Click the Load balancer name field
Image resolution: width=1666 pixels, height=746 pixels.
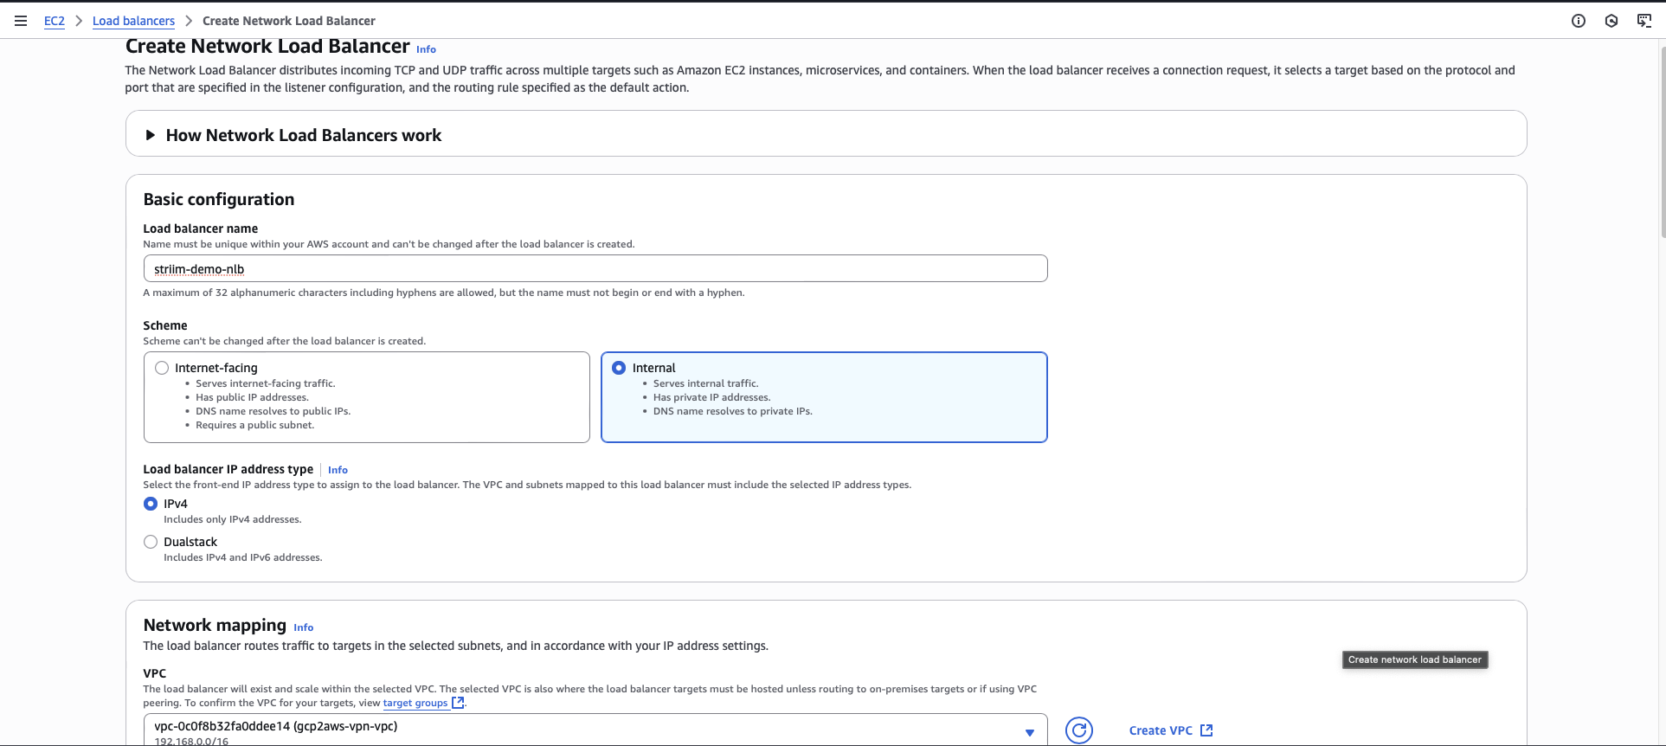coord(595,268)
